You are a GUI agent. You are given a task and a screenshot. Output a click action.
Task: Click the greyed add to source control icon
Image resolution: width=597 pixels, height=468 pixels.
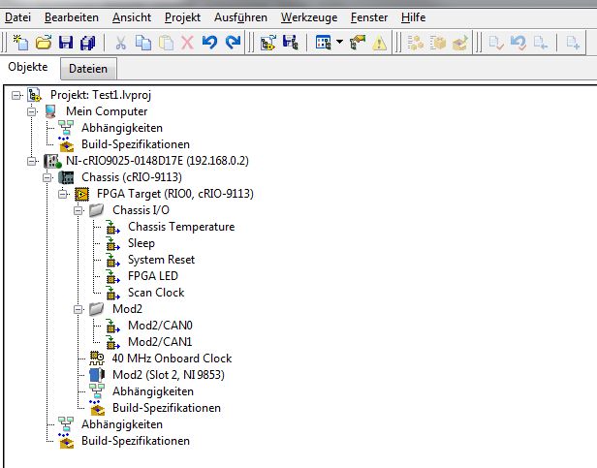[541, 43]
